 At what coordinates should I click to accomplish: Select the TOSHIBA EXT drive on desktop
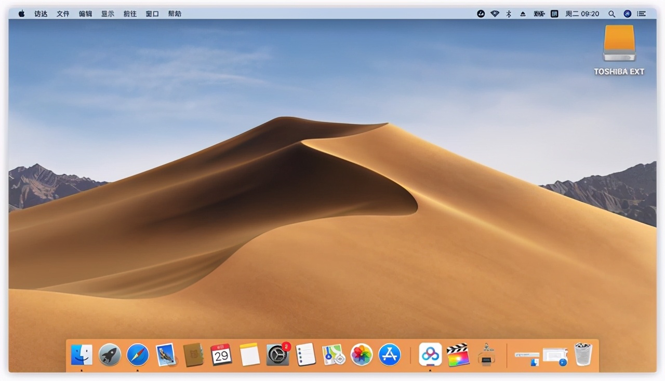(619, 44)
